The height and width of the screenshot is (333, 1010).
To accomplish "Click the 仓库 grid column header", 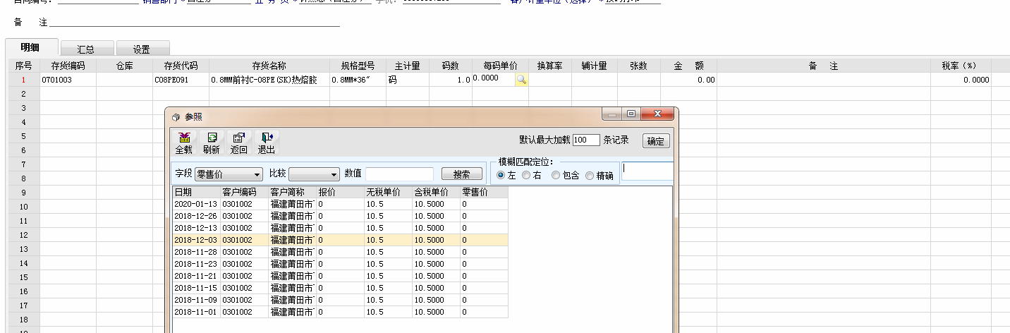I will (124, 66).
